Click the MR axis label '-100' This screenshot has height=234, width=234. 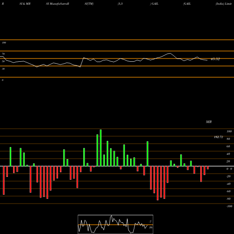(229, 206)
